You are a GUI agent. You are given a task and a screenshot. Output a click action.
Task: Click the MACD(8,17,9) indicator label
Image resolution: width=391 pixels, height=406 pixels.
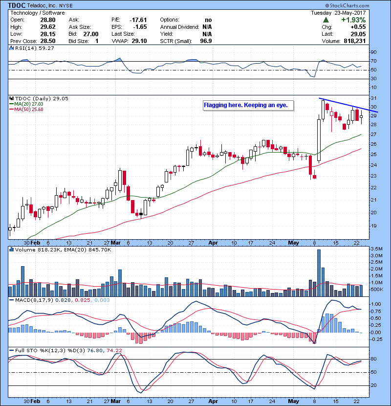(x=34, y=300)
